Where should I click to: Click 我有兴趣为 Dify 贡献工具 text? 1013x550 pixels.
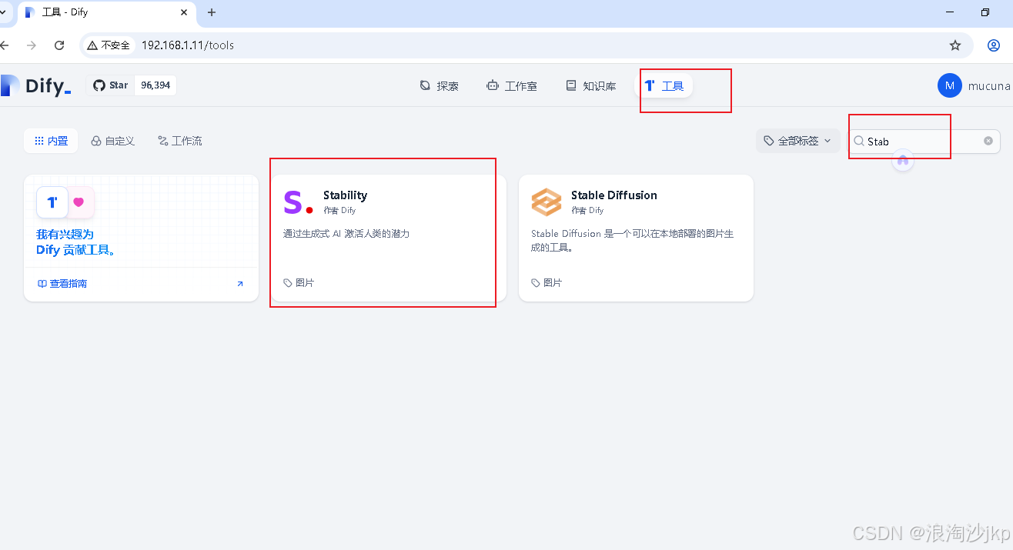coord(76,242)
